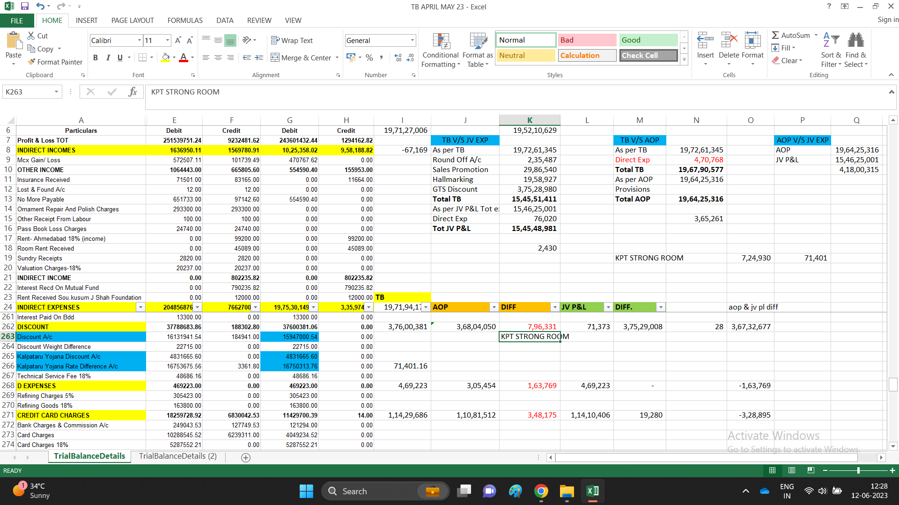Open the number format General dropdown
This screenshot has height=505, width=899.
tap(412, 41)
